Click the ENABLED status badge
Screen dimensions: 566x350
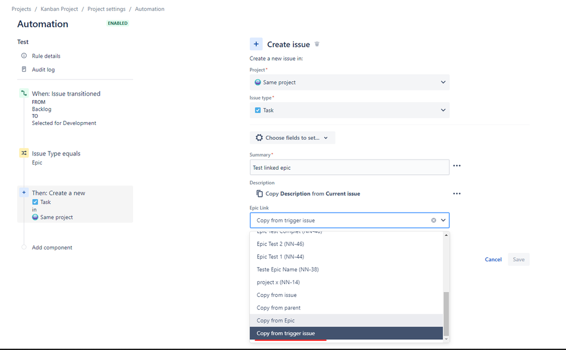(118, 23)
